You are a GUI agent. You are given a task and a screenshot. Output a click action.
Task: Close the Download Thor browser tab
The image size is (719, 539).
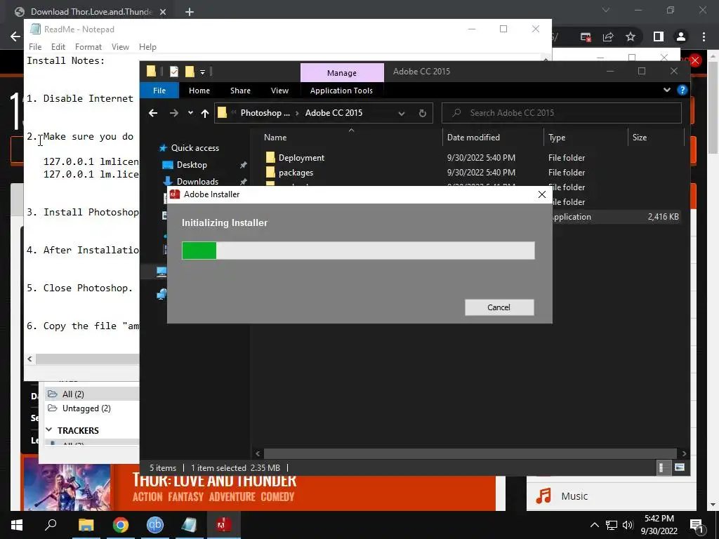tap(163, 12)
